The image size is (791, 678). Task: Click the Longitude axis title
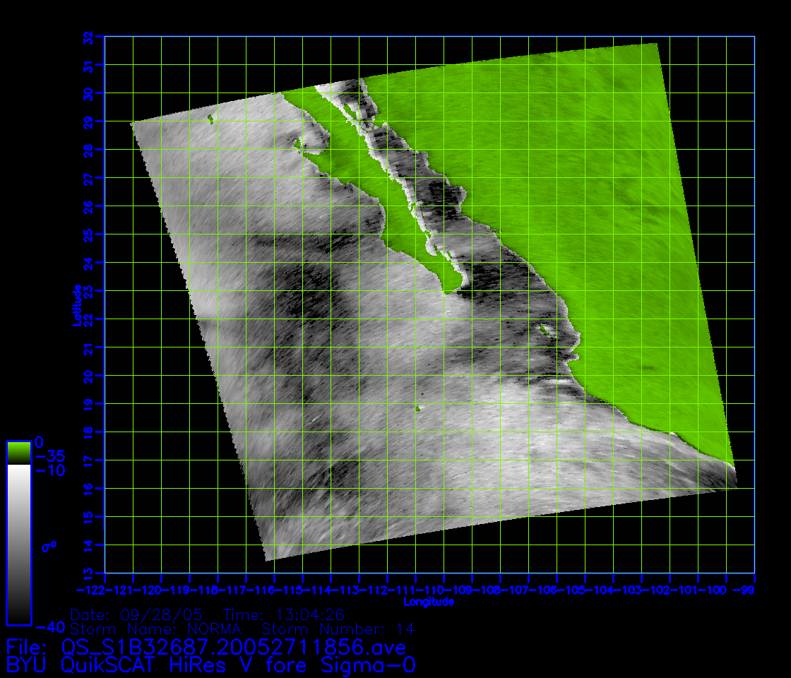click(429, 602)
